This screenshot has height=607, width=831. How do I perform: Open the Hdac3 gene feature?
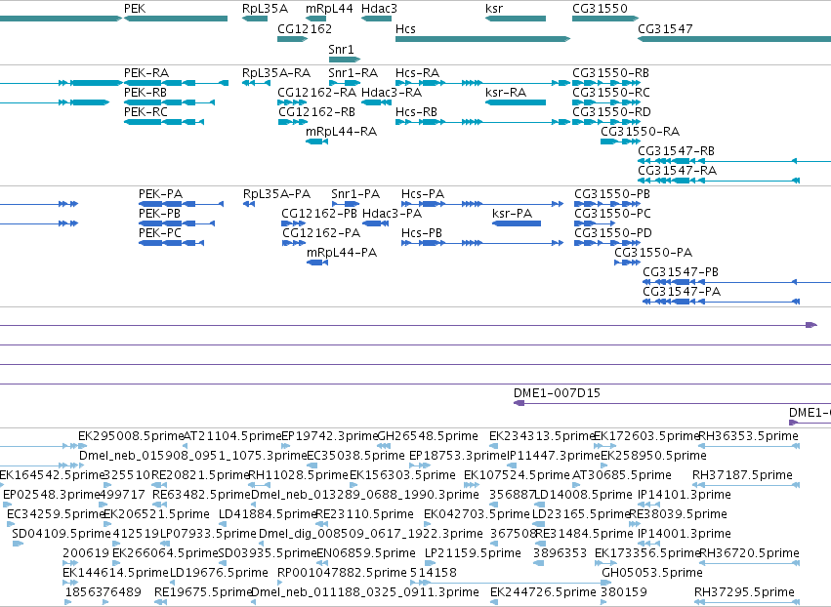click(x=376, y=19)
